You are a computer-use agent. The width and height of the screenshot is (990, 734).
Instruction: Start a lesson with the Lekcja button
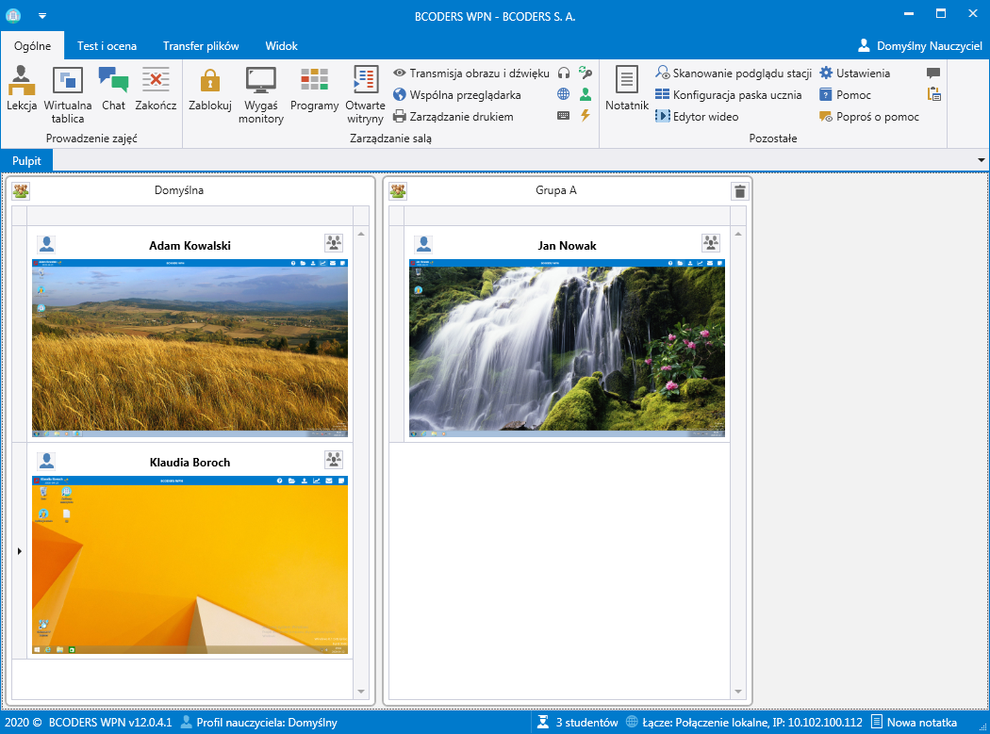(x=22, y=89)
